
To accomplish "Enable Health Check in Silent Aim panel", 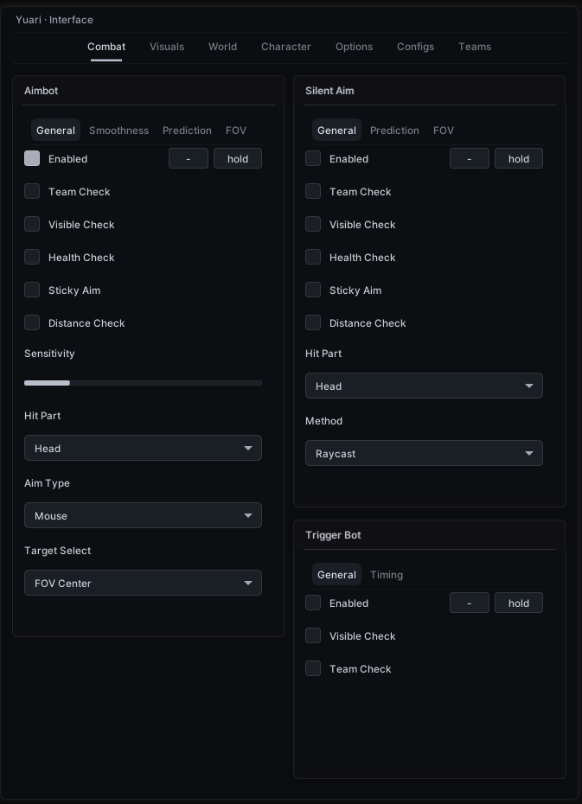I will [x=313, y=257].
